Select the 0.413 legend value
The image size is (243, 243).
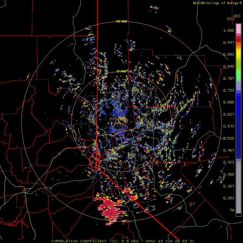click(x=229, y=162)
